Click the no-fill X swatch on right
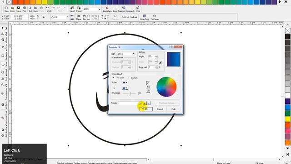The height and width of the screenshot is (164, 291). pyautogui.click(x=288, y=31)
